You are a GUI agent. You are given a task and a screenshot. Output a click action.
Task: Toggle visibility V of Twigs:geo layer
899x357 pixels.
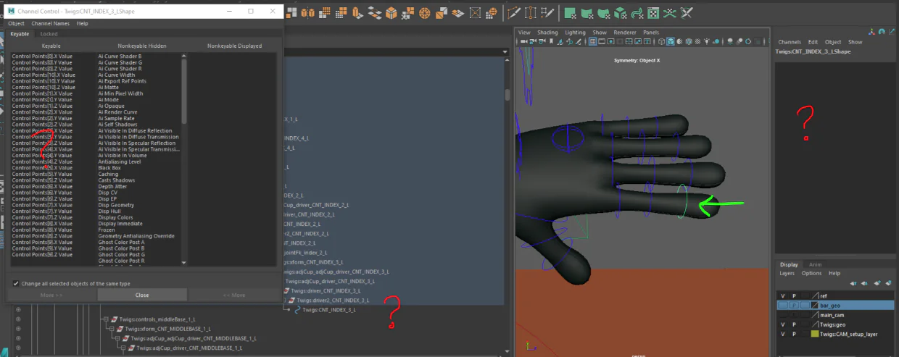point(783,324)
